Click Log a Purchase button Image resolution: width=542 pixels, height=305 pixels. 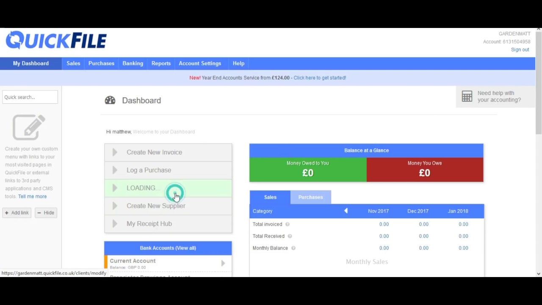click(x=168, y=170)
